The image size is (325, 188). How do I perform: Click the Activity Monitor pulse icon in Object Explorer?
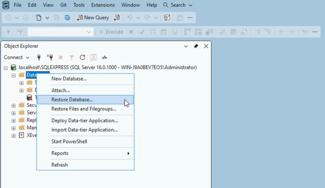pyautogui.click(x=104, y=57)
